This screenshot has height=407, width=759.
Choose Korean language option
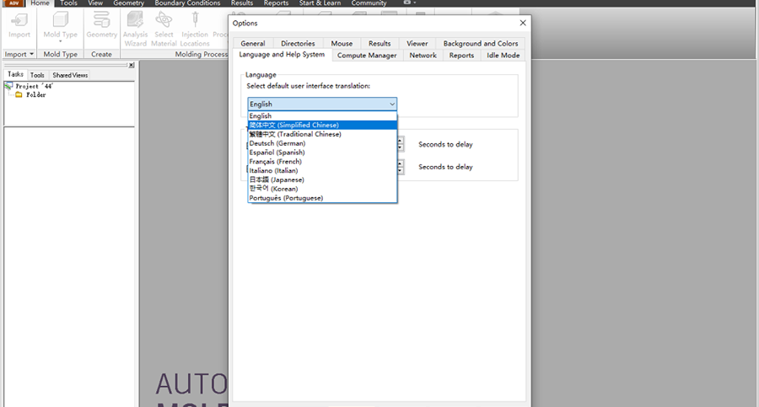tap(322, 189)
